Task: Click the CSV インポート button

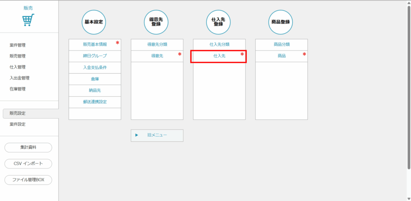Action: point(28,164)
